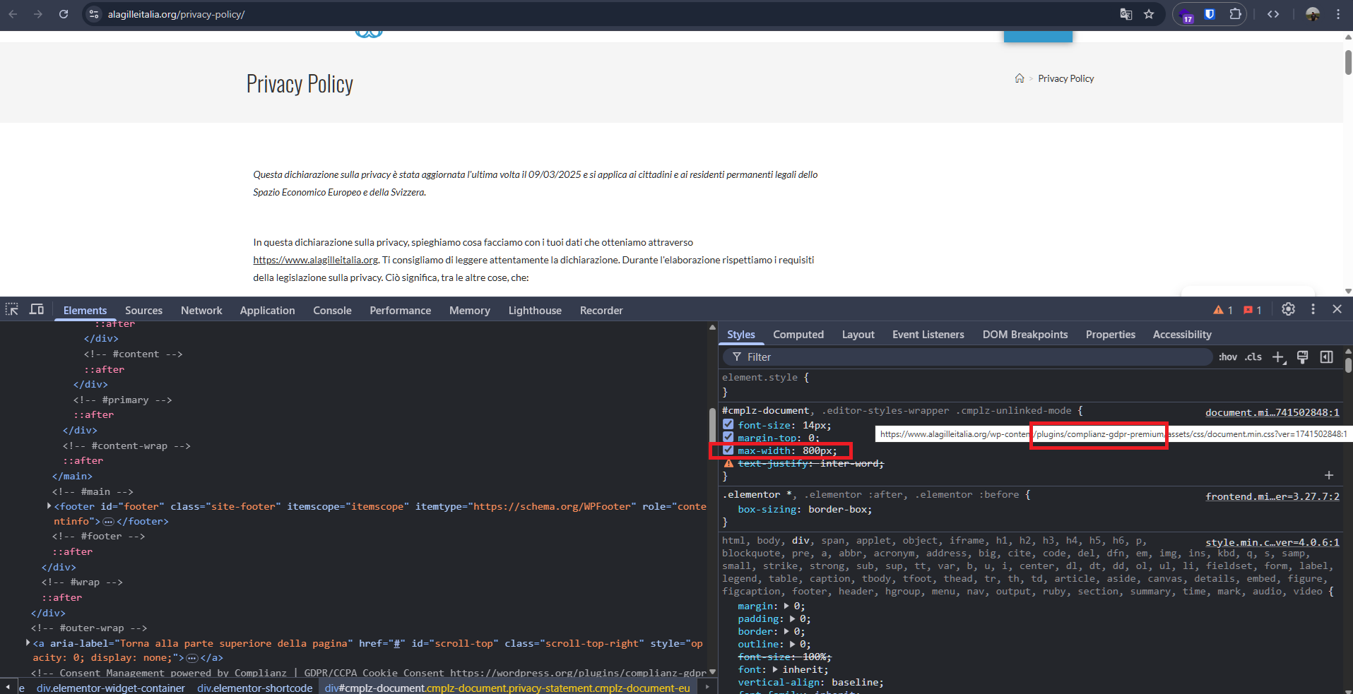Click Privacy Policy breadcrumb text
The width and height of the screenshot is (1353, 694).
[x=1065, y=78]
